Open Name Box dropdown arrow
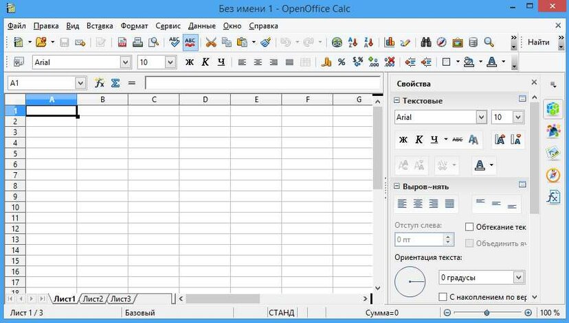The height and width of the screenshot is (323, 569). click(x=80, y=83)
